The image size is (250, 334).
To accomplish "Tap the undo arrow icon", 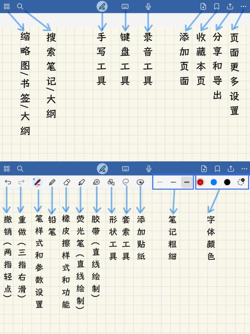I will click(x=8, y=182).
